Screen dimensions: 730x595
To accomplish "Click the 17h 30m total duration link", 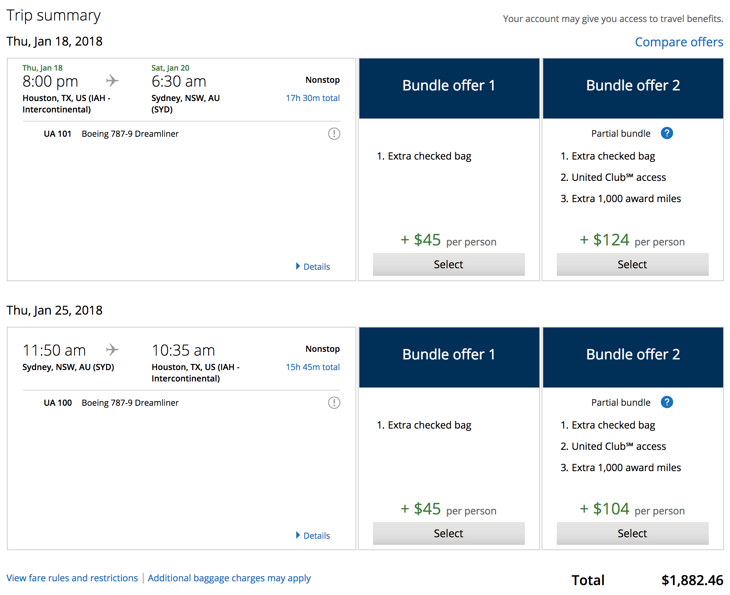I will [313, 98].
